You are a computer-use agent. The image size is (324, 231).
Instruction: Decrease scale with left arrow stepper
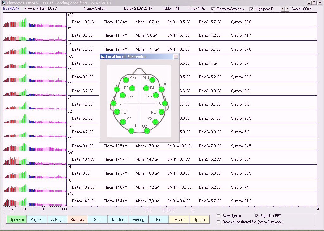(283, 9)
